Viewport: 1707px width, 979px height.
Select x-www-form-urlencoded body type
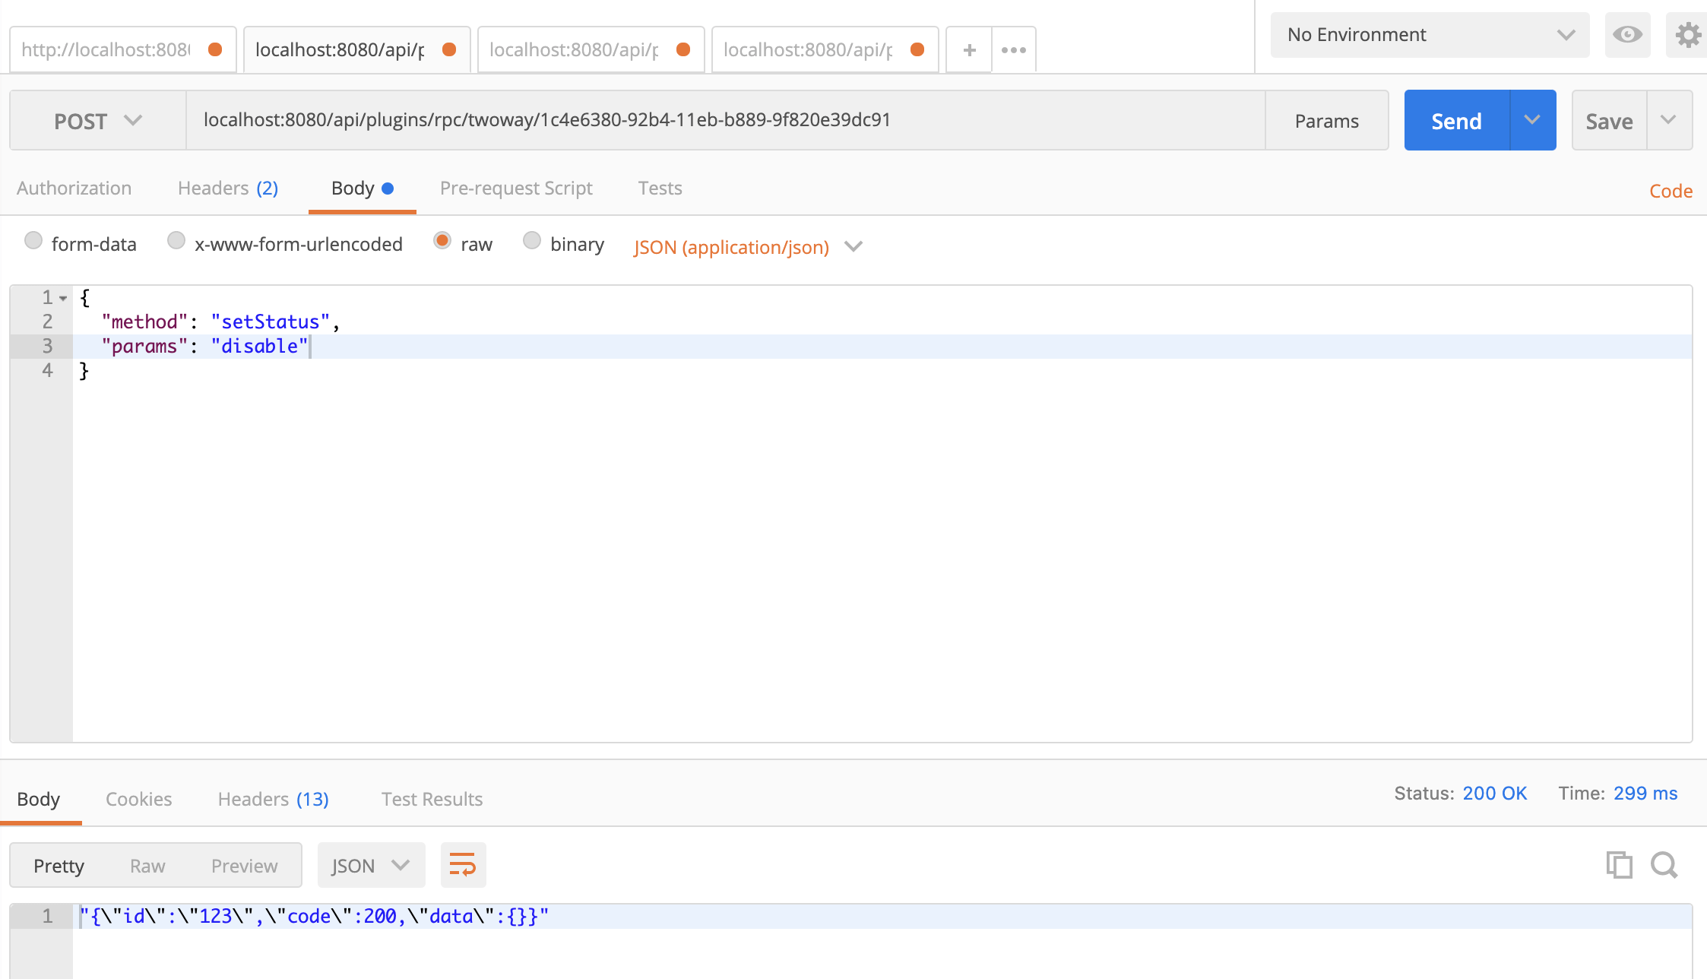point(176,241)
